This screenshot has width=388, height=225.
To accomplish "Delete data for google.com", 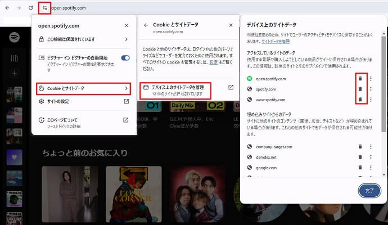I will pyautogui.click(x=360, y=168).
